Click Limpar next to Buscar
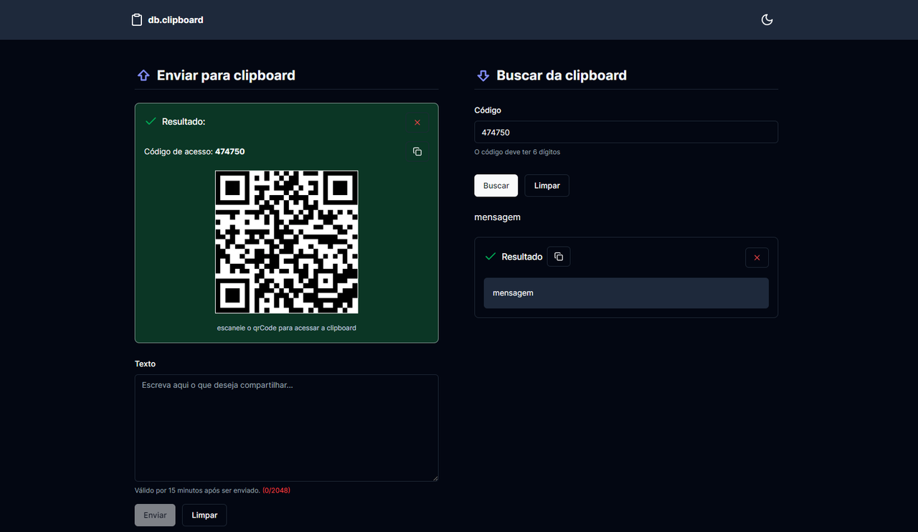Screen dimensions: 918x532 pyautogui.click(x=547, y=186)
